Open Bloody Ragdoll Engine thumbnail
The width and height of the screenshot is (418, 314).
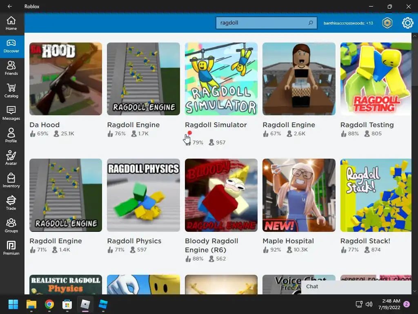point(221,195)
